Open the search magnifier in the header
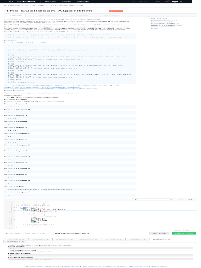Image resolution: width=201 pixels, height=268 pixels. pos(134,2)
